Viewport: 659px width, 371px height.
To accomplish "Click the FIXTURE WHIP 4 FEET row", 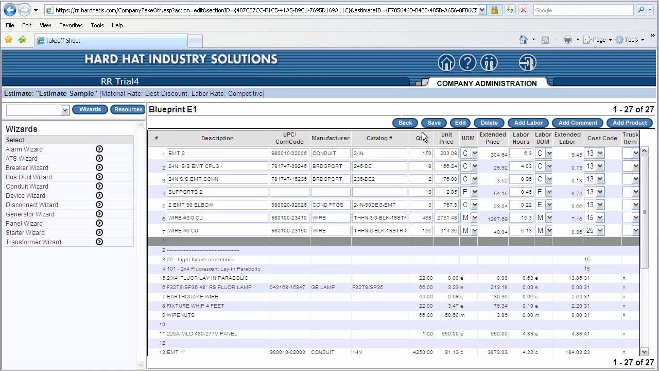I will coord(393,306).
